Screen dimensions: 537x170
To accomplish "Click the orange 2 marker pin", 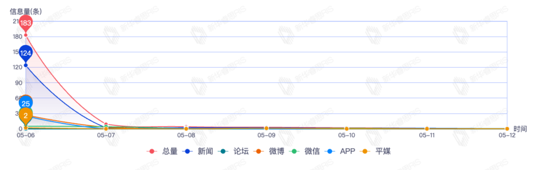I will [26, 115].
